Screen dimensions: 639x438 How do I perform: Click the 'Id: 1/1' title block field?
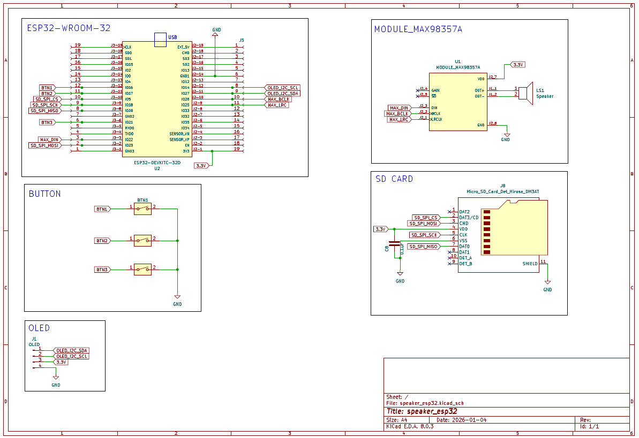(589, 426)
